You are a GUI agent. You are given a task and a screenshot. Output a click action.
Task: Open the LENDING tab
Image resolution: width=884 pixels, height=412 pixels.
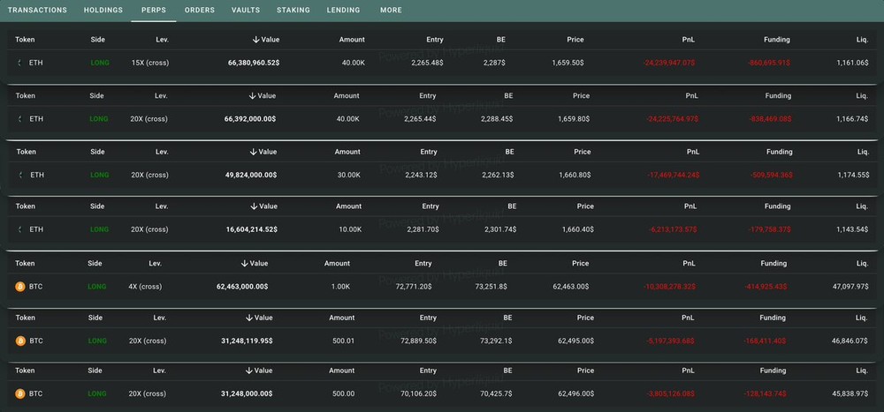tap(343, 10)
